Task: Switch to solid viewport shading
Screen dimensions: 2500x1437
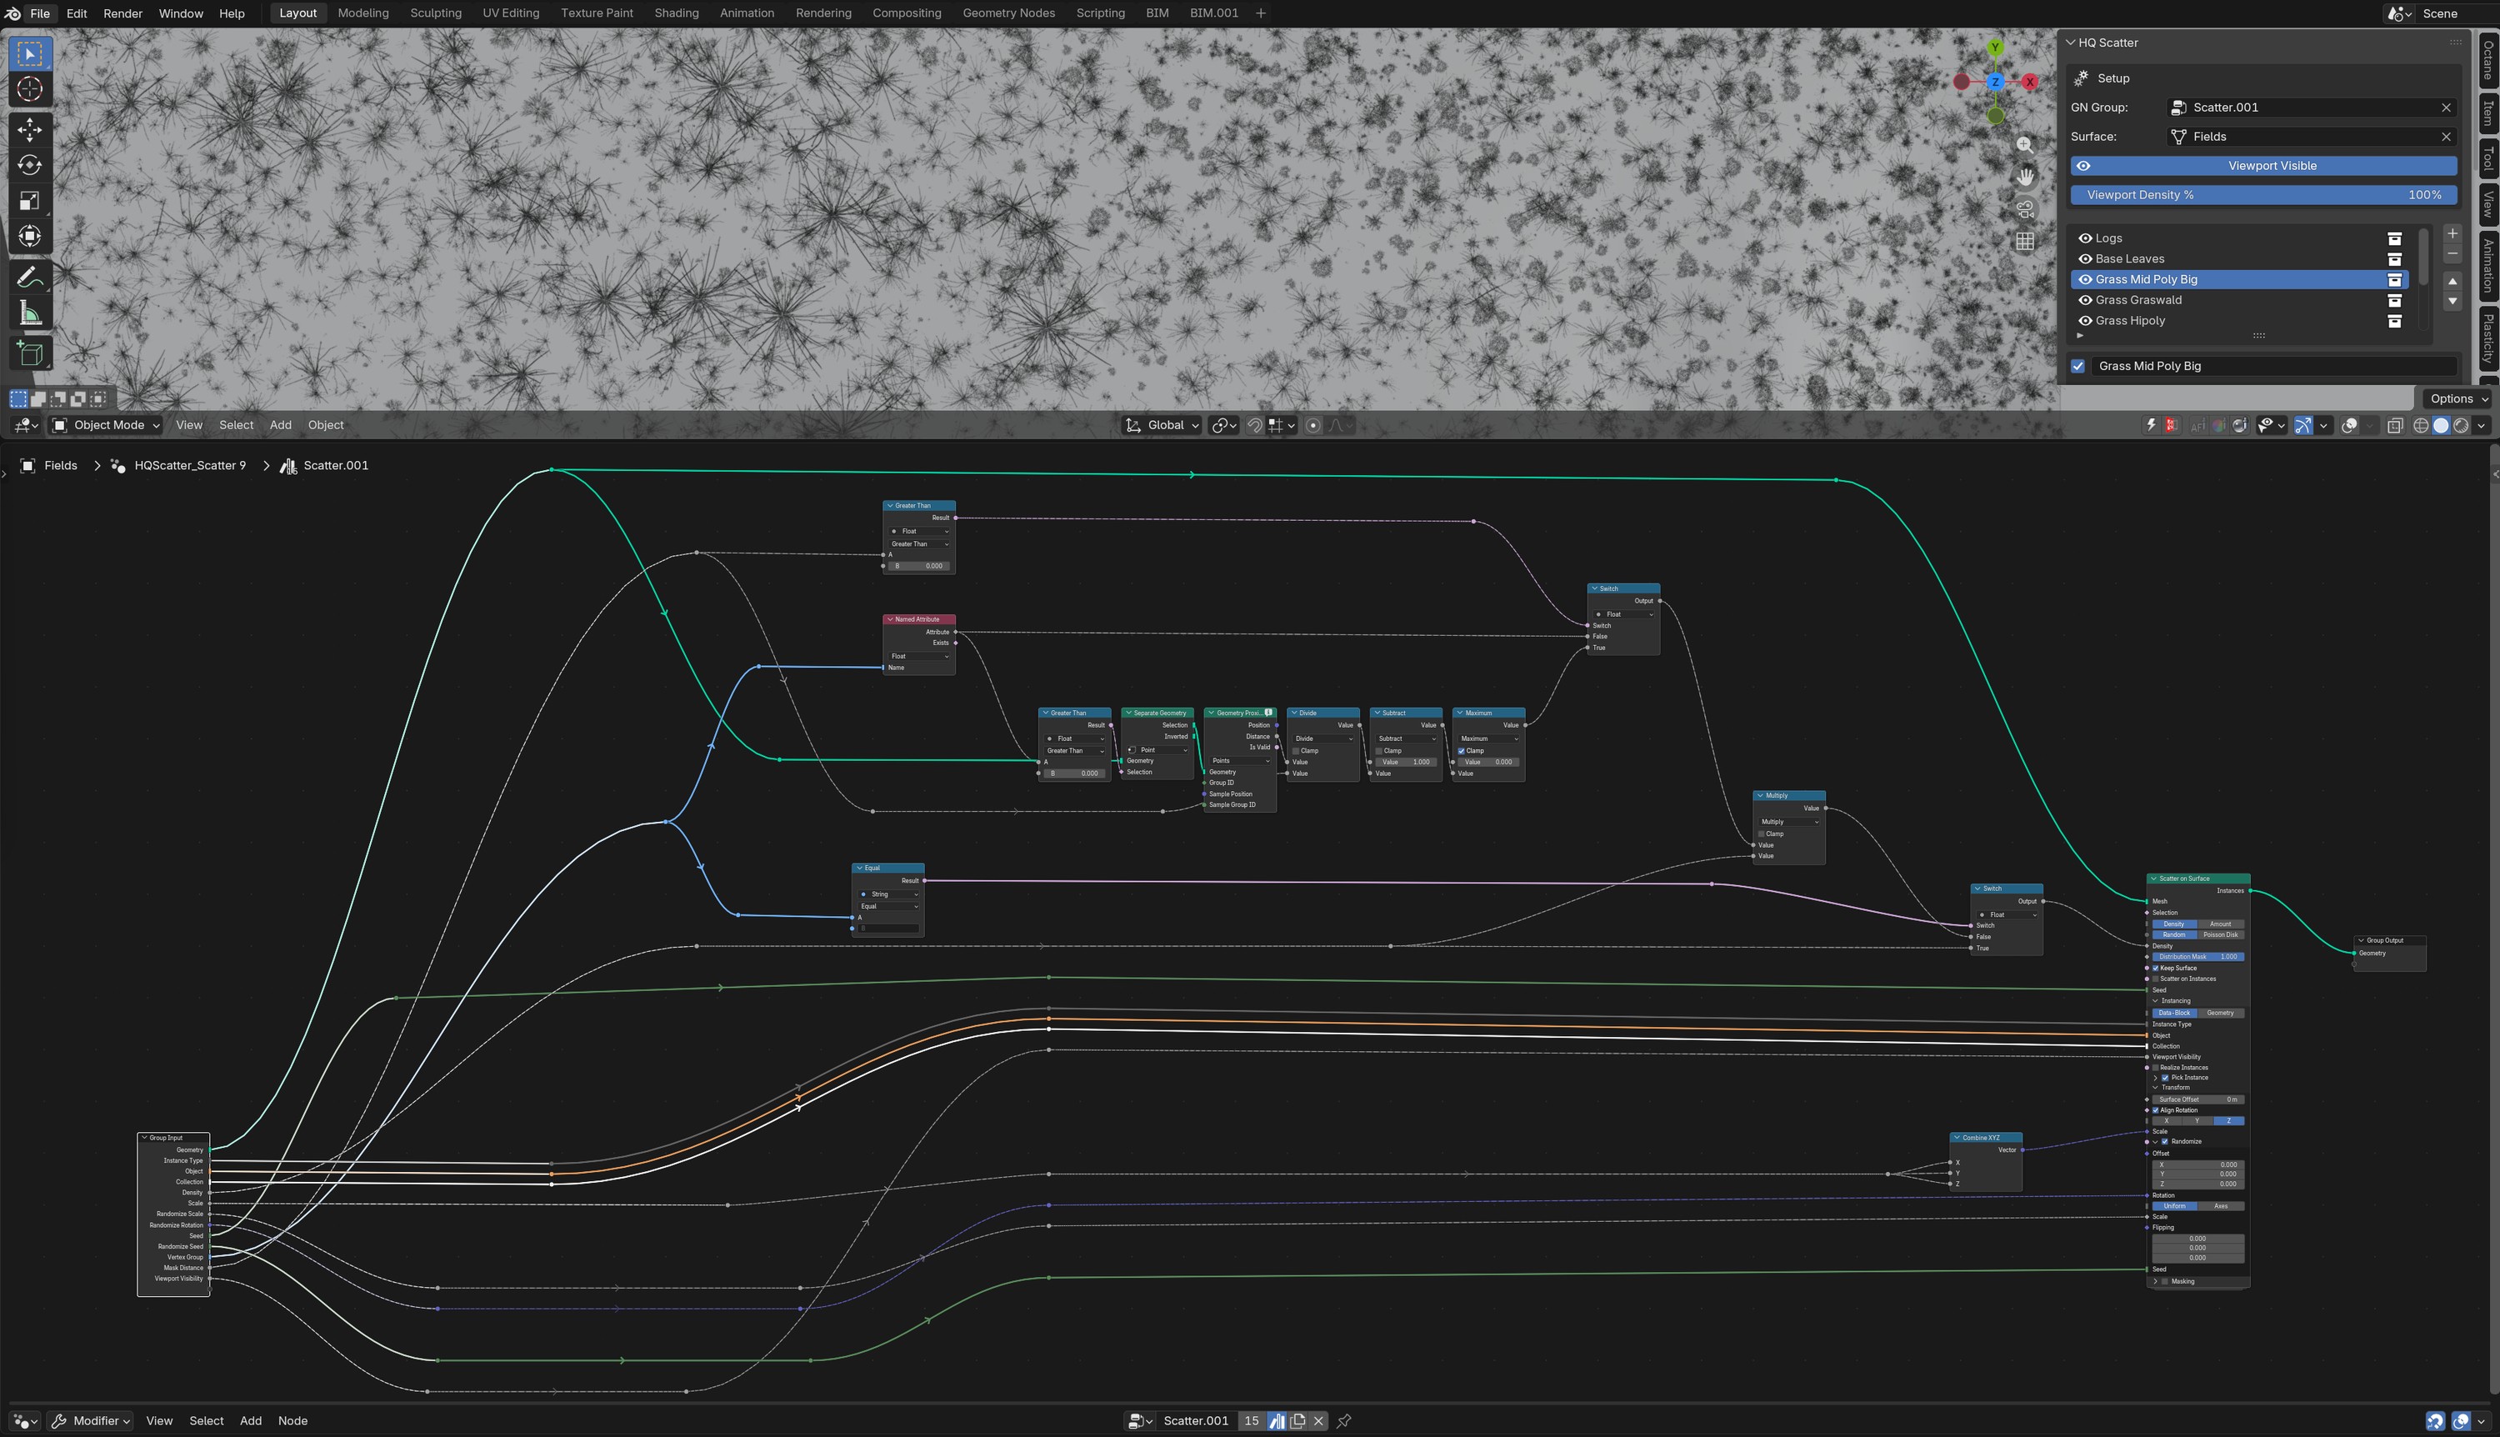Action: [x=2441, y=425]
